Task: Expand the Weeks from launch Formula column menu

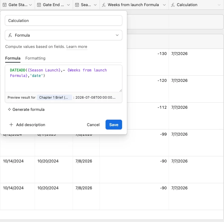Action: (x=164, y=5)
